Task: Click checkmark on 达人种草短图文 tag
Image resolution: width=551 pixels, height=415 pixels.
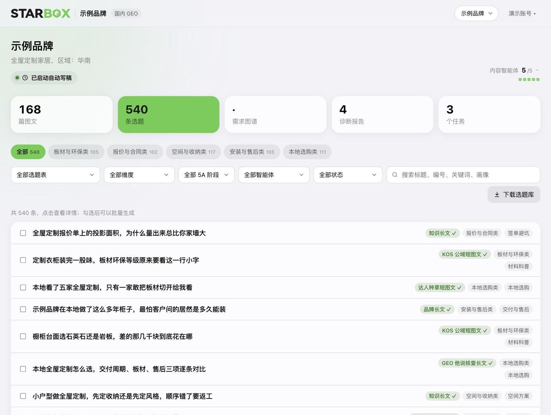Action: 459,288
